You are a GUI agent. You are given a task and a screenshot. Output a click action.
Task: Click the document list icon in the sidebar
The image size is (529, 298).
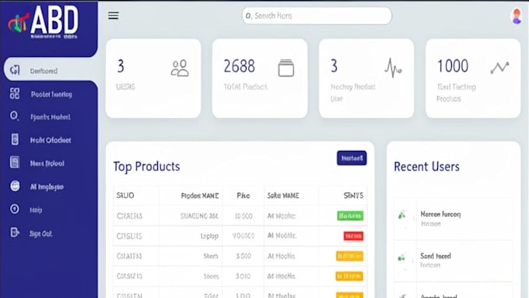point(15,163)
